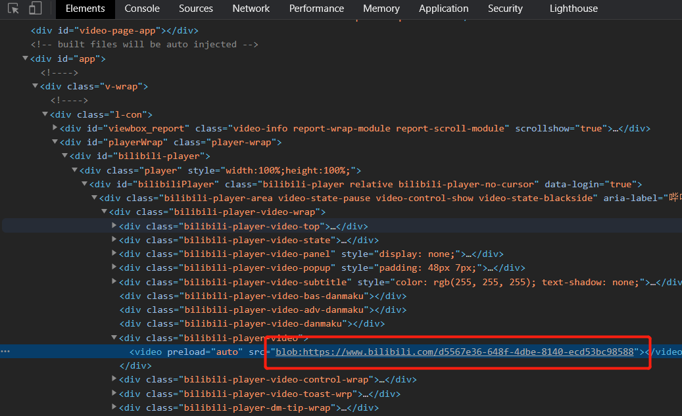682x416 pixels.
Task: Expand the bilibili-player-dm-tip-wrap node
Action: (x=114, y=407)
